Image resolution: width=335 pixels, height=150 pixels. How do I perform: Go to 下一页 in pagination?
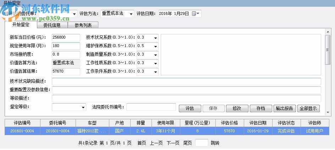tap(173, 143)
